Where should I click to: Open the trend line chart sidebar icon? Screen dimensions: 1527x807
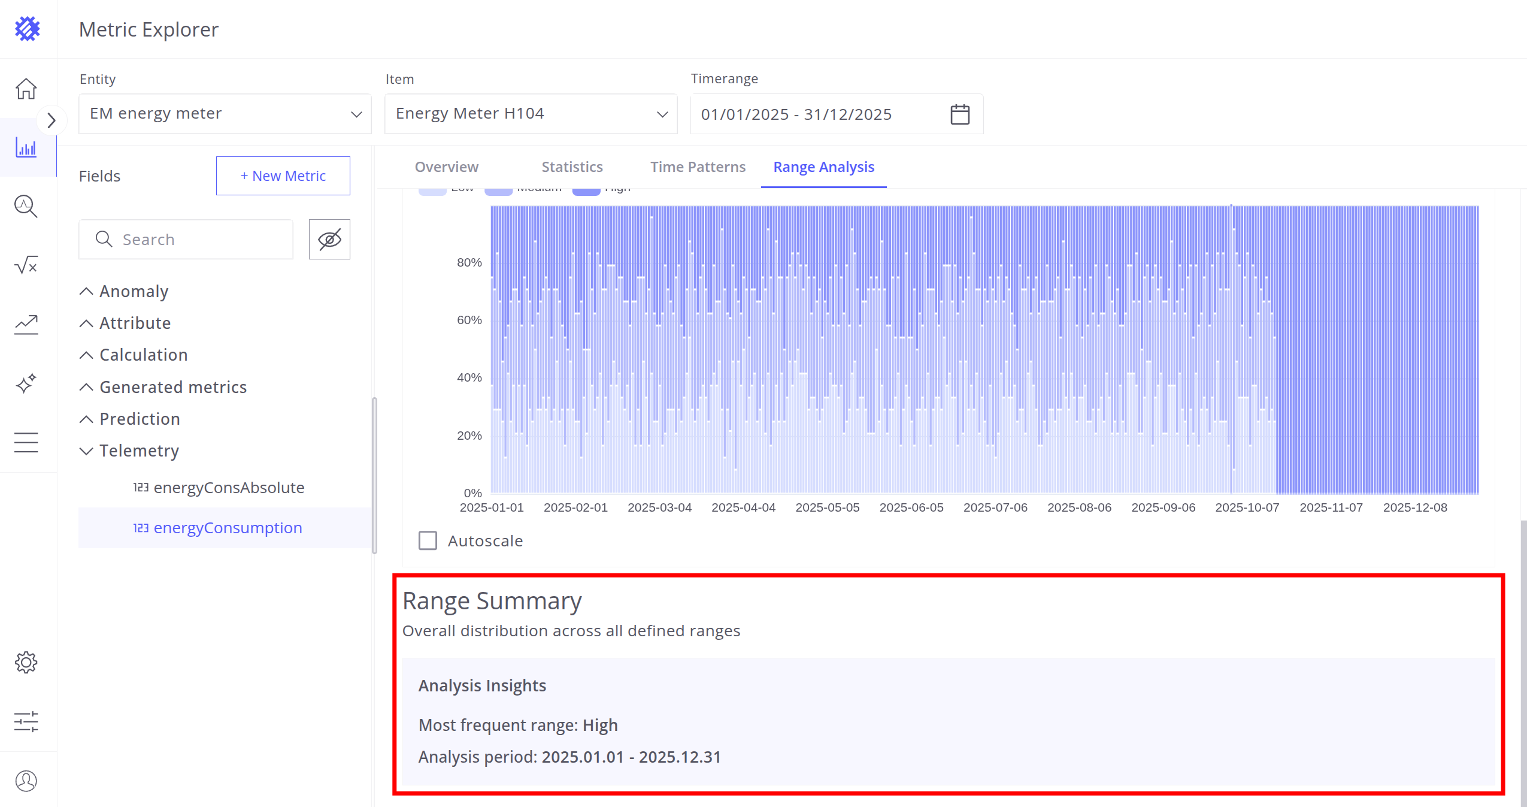point(26,324)
